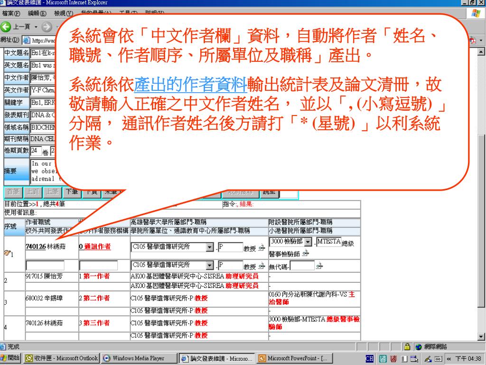The width and height of the screenshot is (486, 365).
Task: Click the keyboard icon in system tray
Action: point(438,359)
